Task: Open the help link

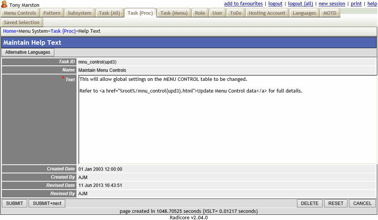Action: click(x=372, y=4)
